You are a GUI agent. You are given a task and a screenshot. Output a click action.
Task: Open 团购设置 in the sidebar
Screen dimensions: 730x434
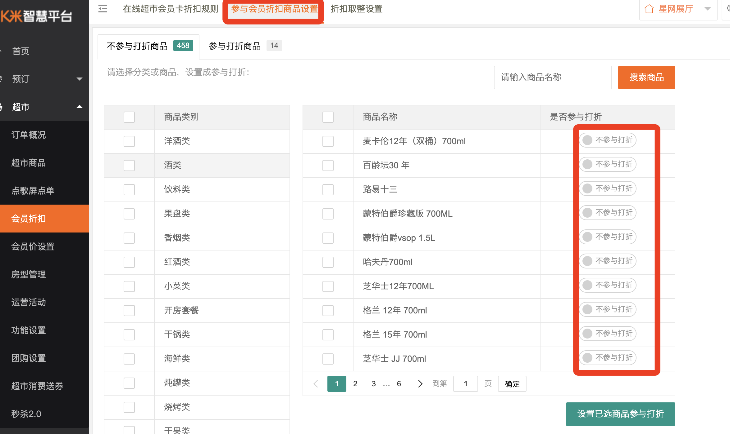point(44,358)
